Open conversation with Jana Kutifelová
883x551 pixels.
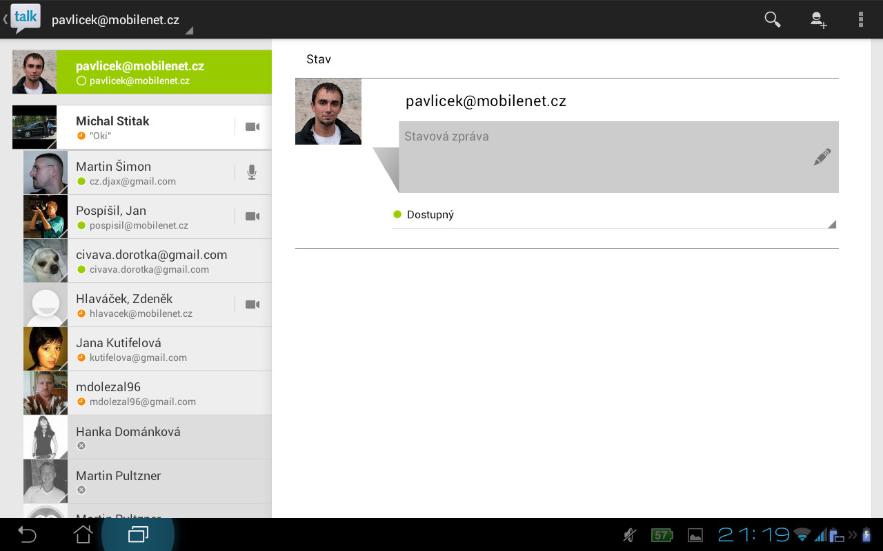(x=152, y=349)
